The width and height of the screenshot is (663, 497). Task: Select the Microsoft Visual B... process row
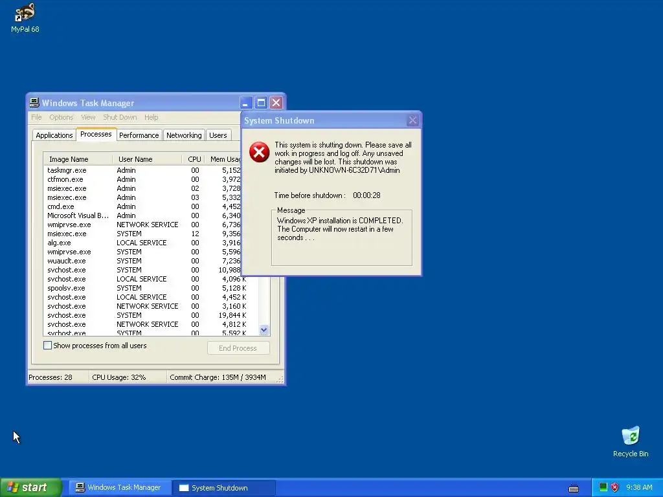point(142,215)
